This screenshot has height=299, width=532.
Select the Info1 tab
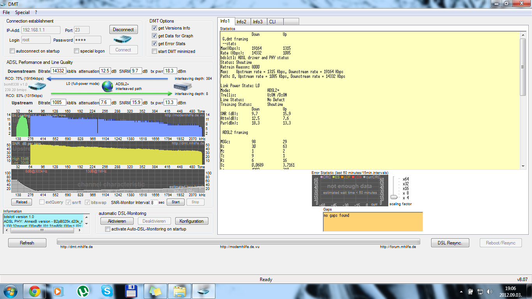(225, 21)
